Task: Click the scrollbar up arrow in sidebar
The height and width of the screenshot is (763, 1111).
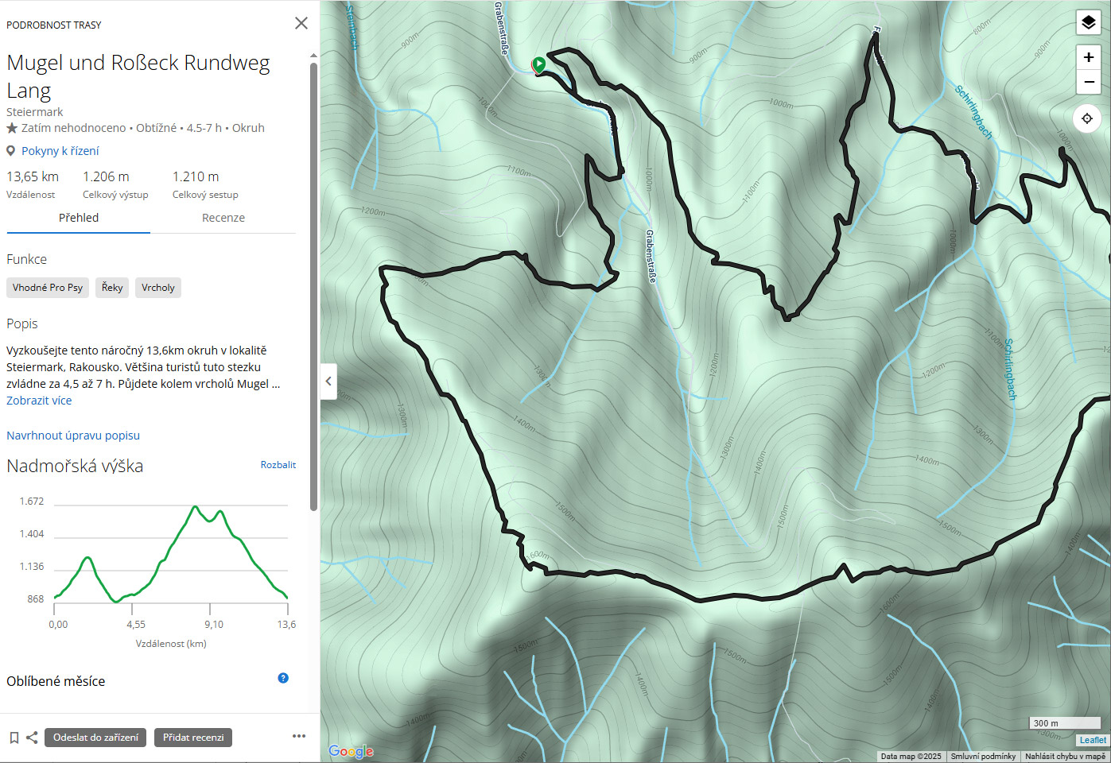Action: 313,56
